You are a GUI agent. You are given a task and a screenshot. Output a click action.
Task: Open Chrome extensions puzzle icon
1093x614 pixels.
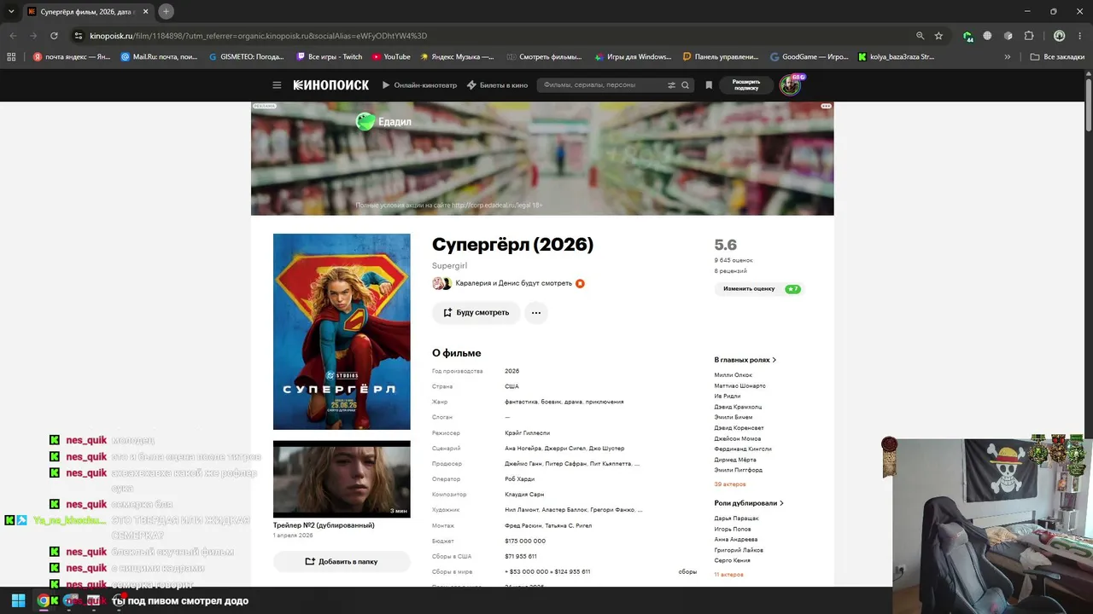[1029, 36]
